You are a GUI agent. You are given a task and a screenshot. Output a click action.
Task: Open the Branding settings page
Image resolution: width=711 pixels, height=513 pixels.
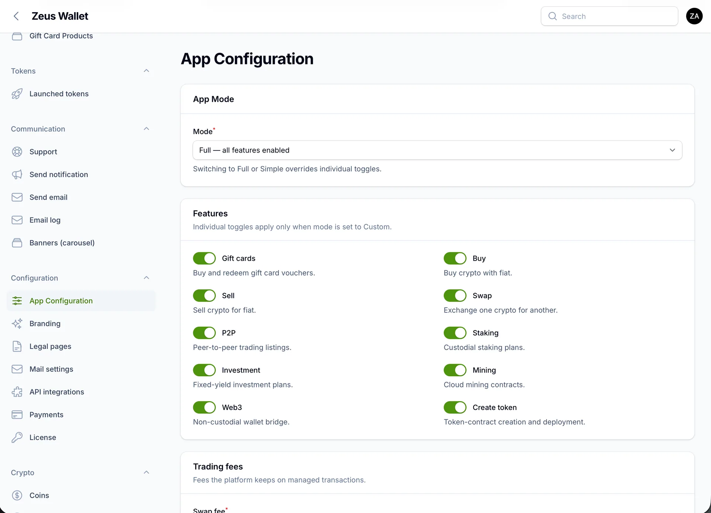(81, 324)
